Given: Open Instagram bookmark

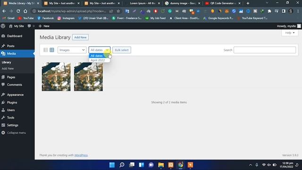Looking at the screenshot, I should (66, 18).
